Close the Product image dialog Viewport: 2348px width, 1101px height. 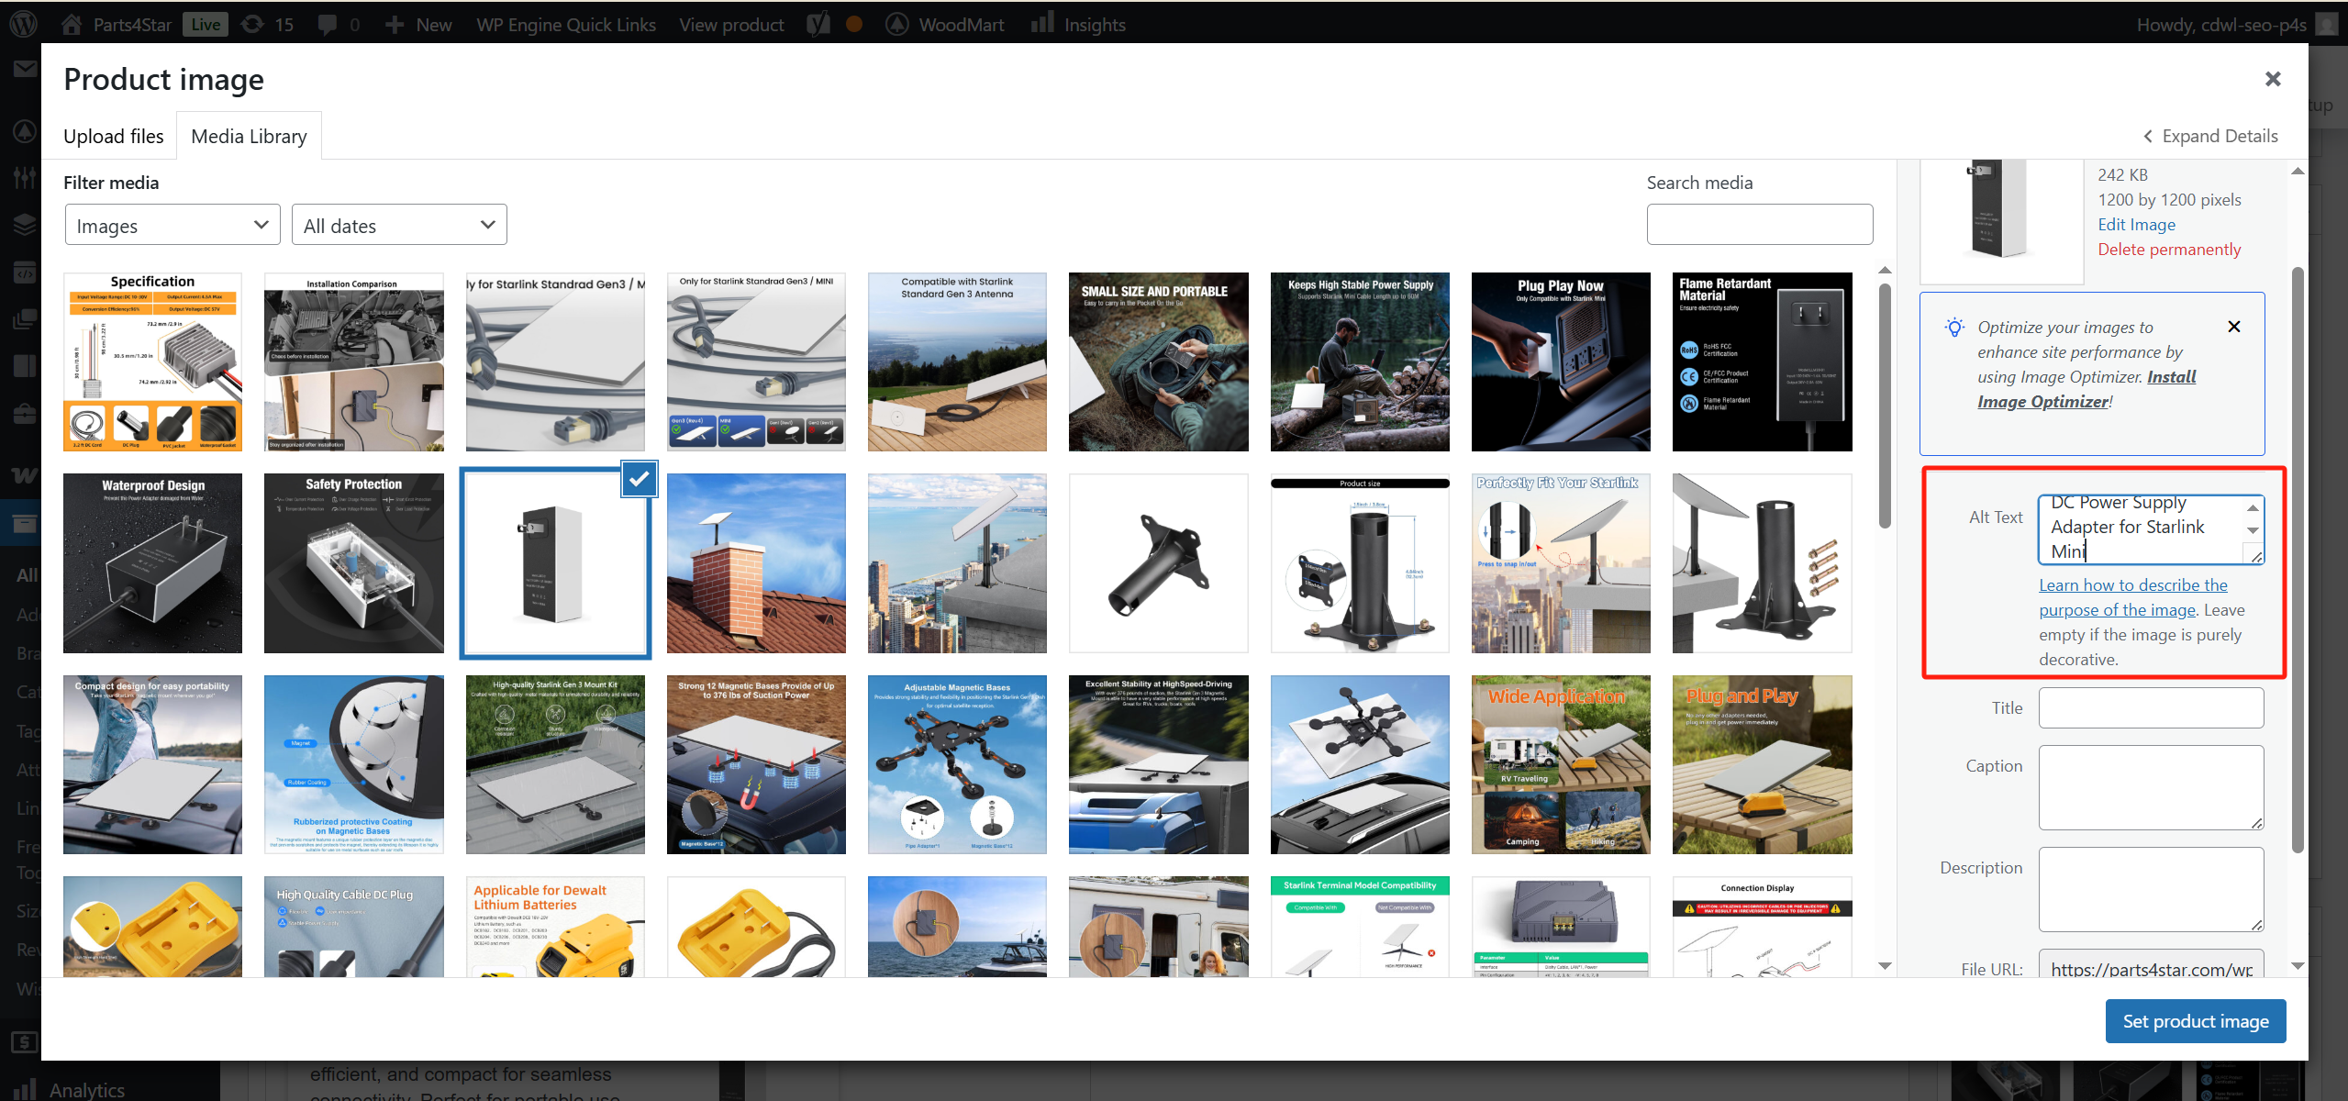(x=2272, y=80)
